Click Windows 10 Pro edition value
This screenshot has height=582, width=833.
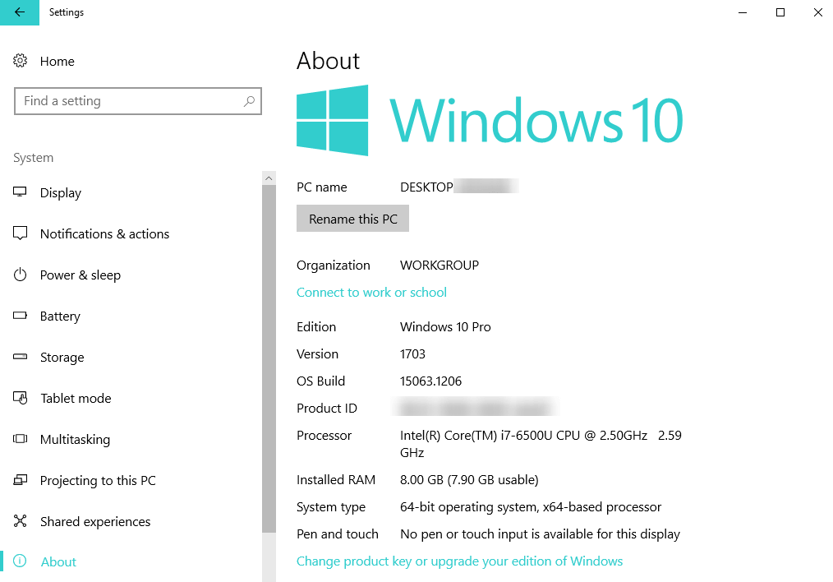pos(445,327)
